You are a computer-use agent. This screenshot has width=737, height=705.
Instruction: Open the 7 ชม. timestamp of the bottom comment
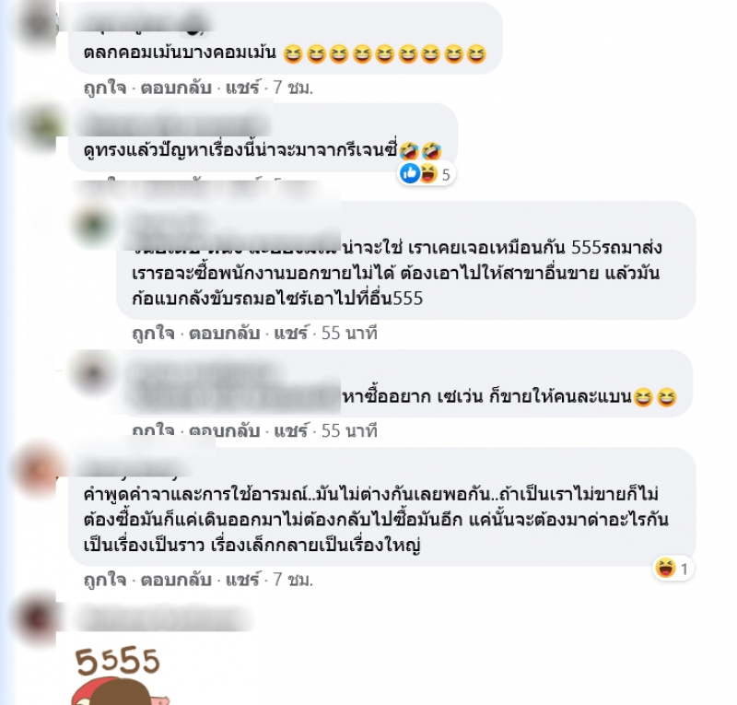pos(293,580)
